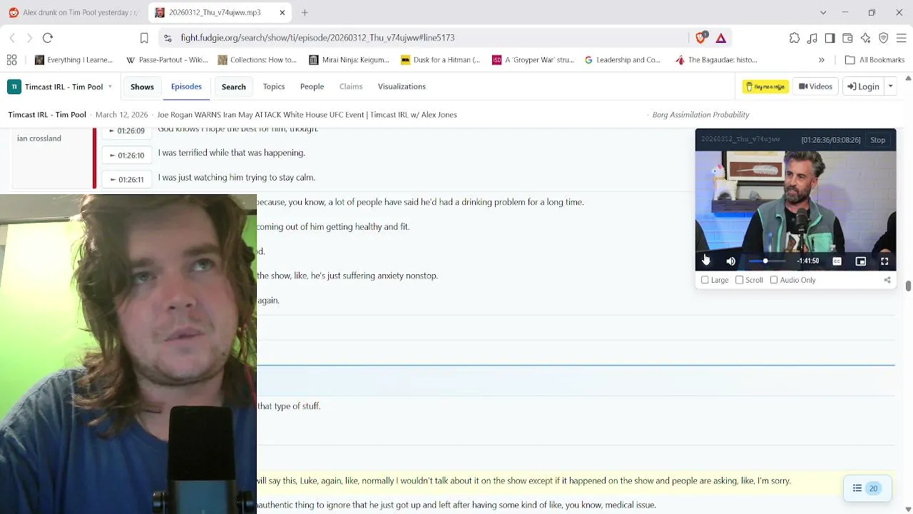Open the Dusk for a Hitman bookmark
The width and height of the screenshot is (913, 514).
pyautogui.click(x=440, y=60)
